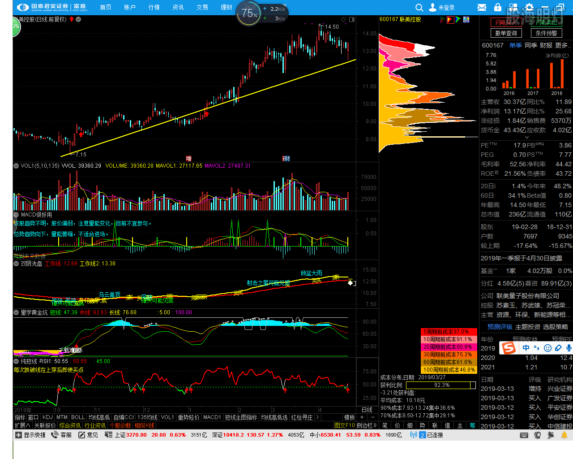Select the 同季 financial tab
The height and width of the screenshot is (459, 573).
click(x=530, y=45)
